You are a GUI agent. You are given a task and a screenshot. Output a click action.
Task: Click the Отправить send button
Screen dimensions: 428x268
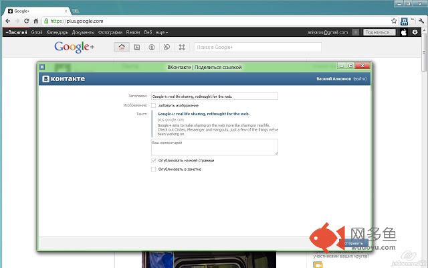click(x=354, y=243)
